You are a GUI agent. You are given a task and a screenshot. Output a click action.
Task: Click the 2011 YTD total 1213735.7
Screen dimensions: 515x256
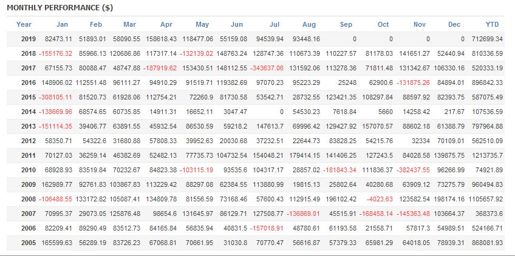pyautogui.click(x=486, y=156)
